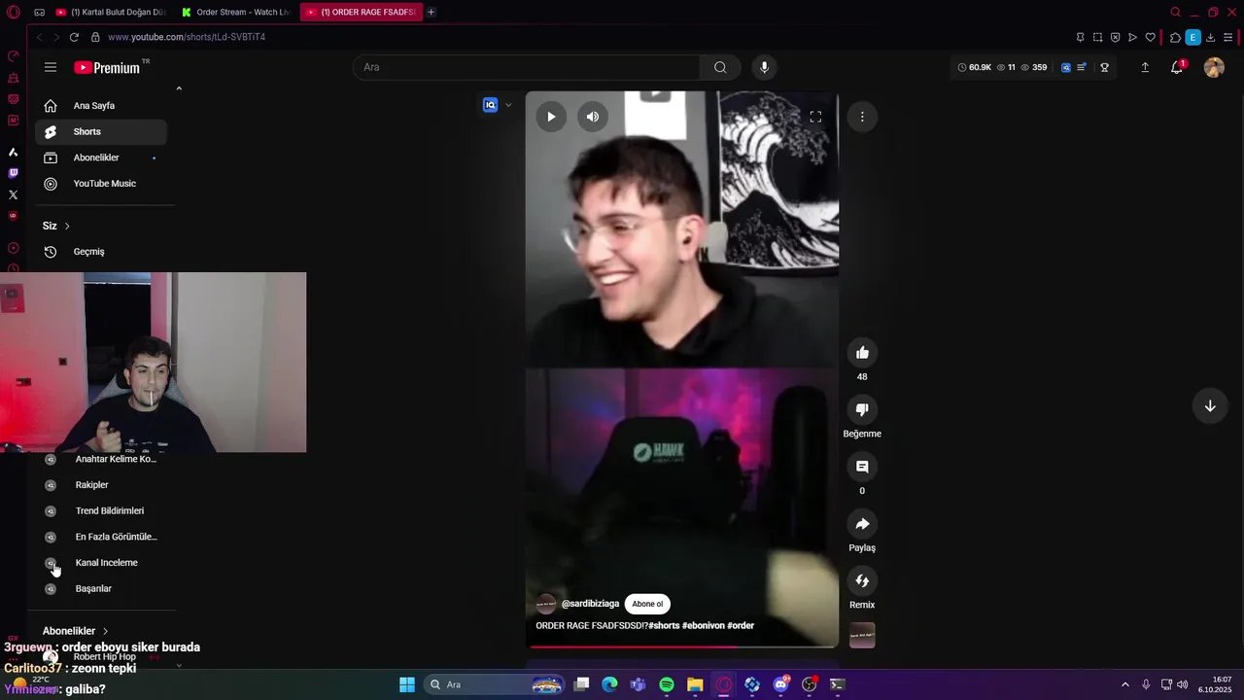Open Windows Start menu
Viewport: 1244px width, 700px height.
coord(407,684)
